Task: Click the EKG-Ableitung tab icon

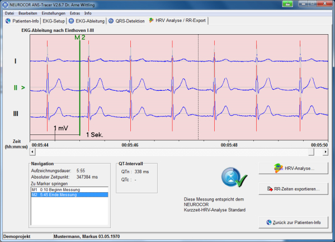Action: 71,21
